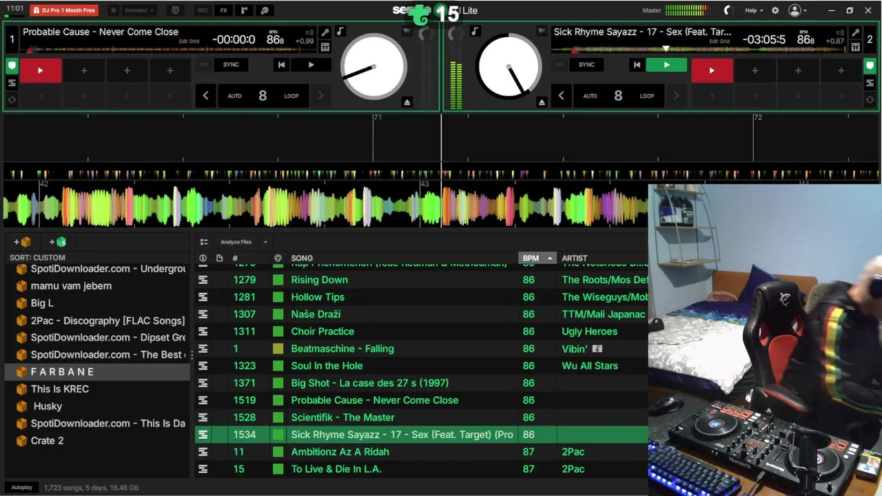Select deck 2 saved loops mode icon

(870, 83)
